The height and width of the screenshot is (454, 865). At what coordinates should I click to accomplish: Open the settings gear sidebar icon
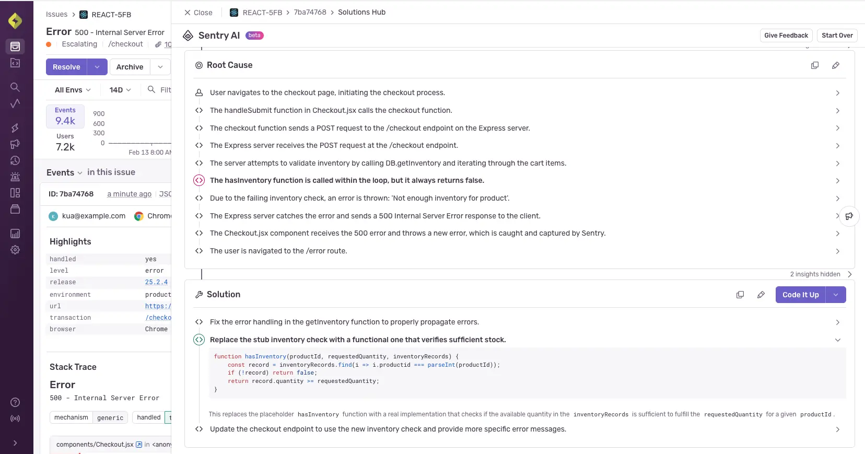click(x=15, y=250)
